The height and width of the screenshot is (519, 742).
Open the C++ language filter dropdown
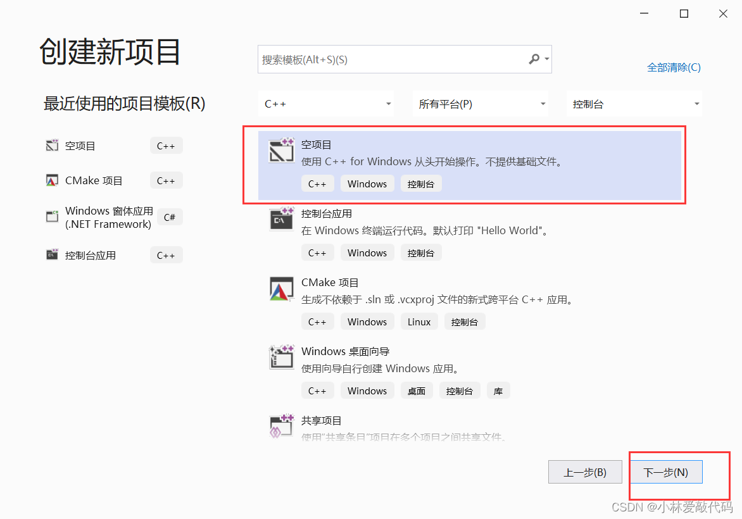pyautogui.click(x=327, y=104)
